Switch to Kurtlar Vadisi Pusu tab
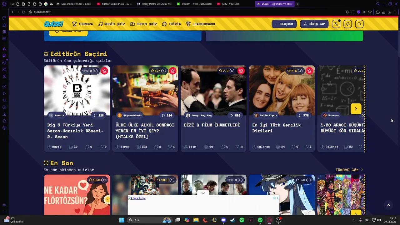The image size is (400, 225). tap(114, 4)
